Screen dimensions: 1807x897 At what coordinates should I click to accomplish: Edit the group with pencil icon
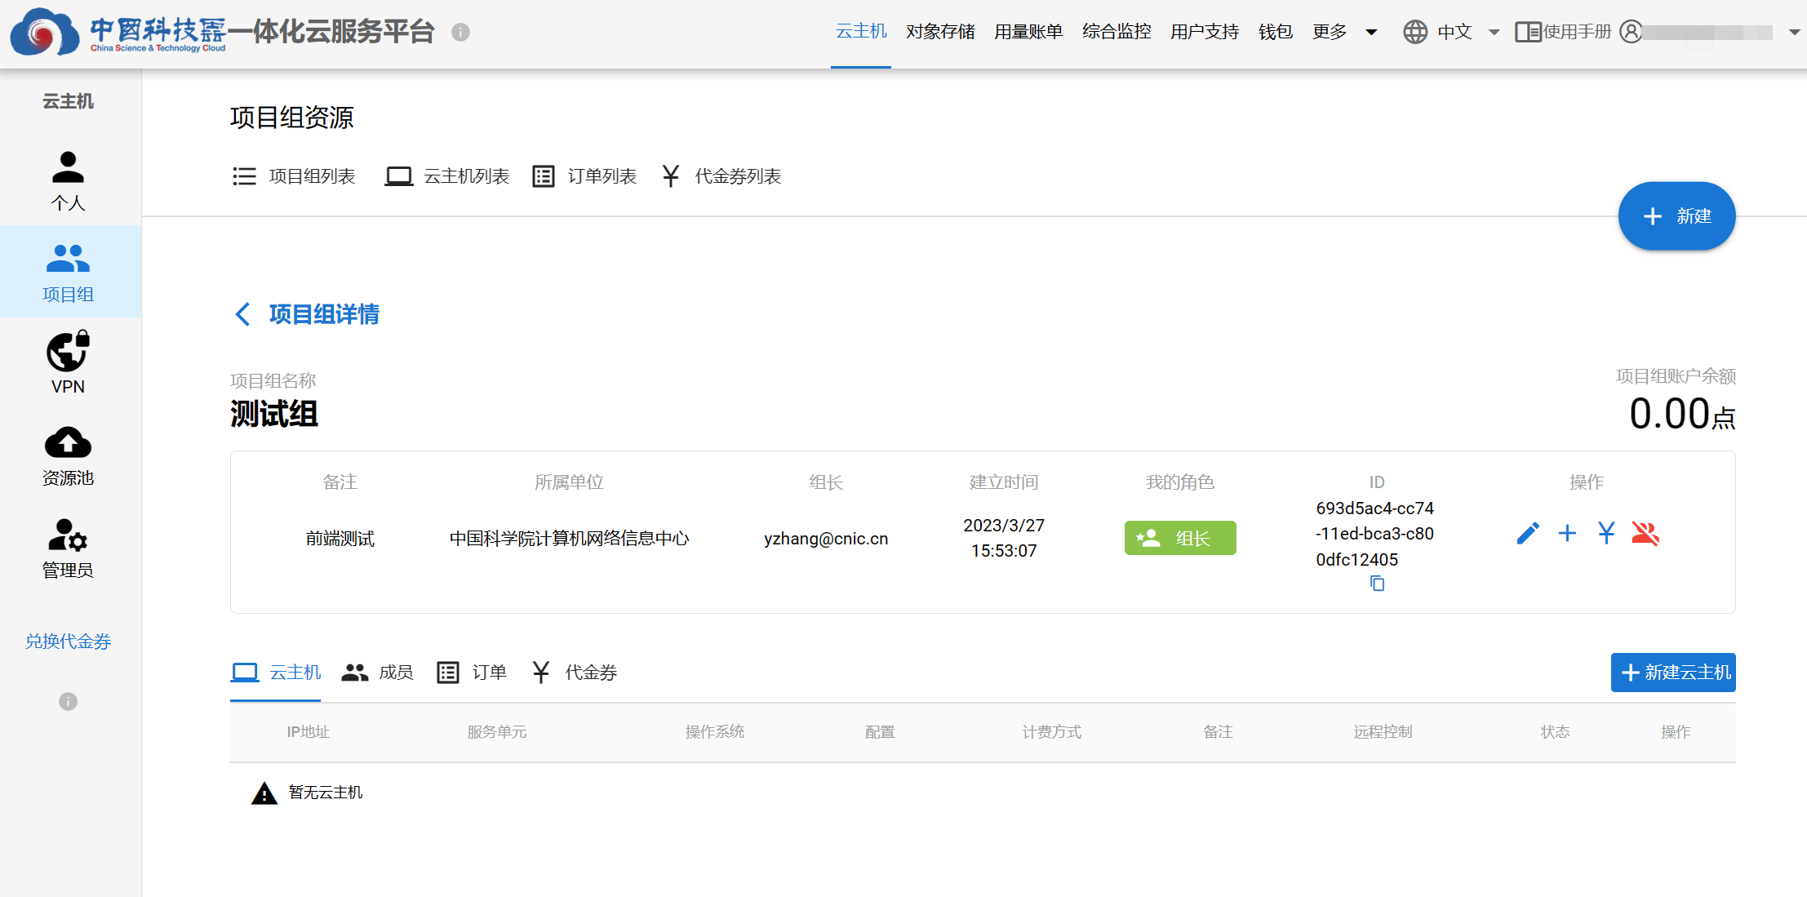(1528, 534)
